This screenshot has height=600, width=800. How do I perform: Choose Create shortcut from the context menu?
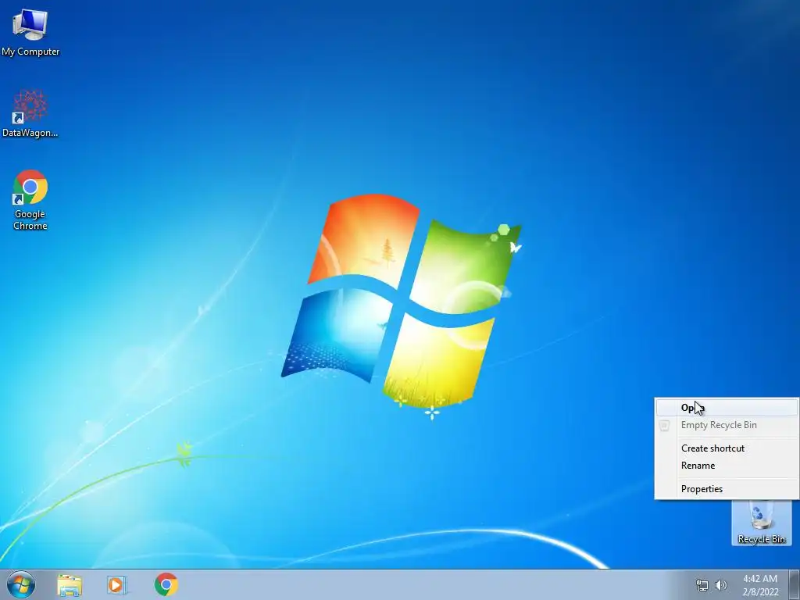pyautogui.click(x=727, y=448)
